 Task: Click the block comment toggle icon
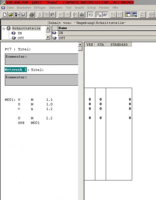(x=90, y=15)
